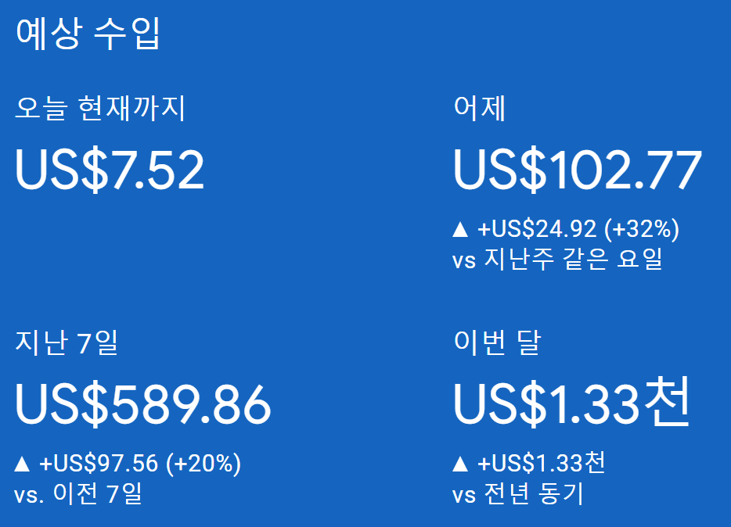
Task: Select today's earnings value US$7.52
Action: point(110,170)
